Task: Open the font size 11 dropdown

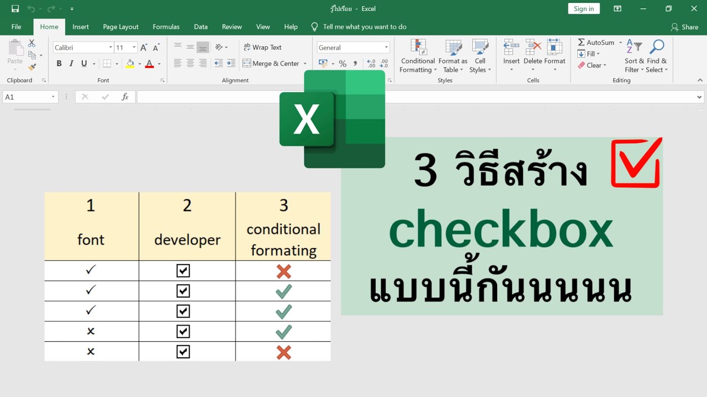Action: pos(134,47)
